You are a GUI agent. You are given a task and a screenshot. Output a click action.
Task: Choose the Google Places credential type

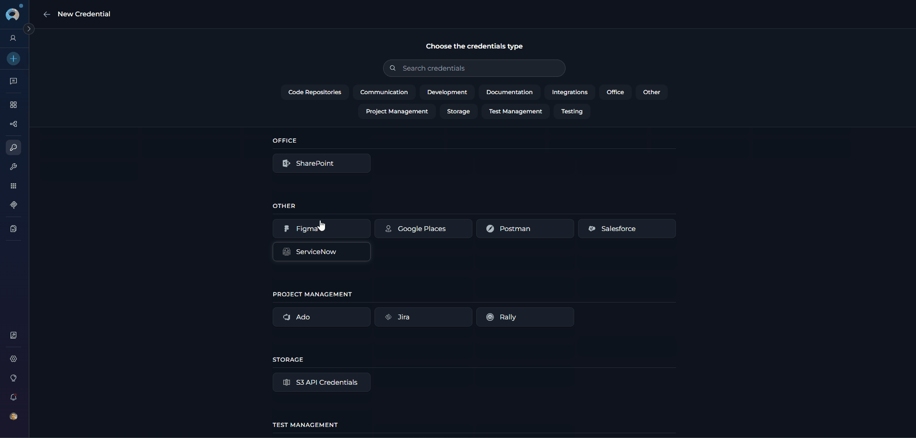tap(423, 229)
